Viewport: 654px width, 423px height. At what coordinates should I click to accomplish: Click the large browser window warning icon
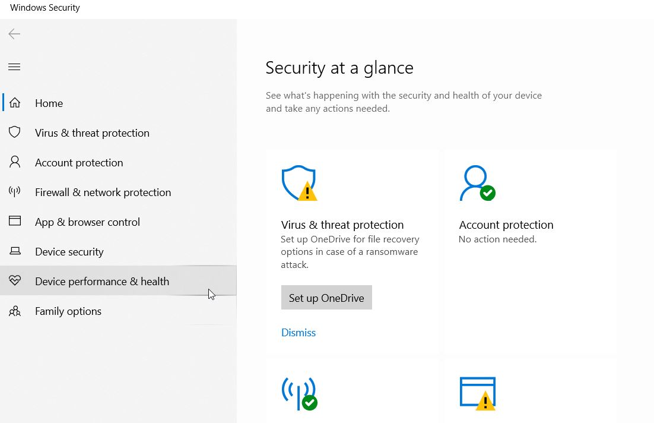point(478,394)
